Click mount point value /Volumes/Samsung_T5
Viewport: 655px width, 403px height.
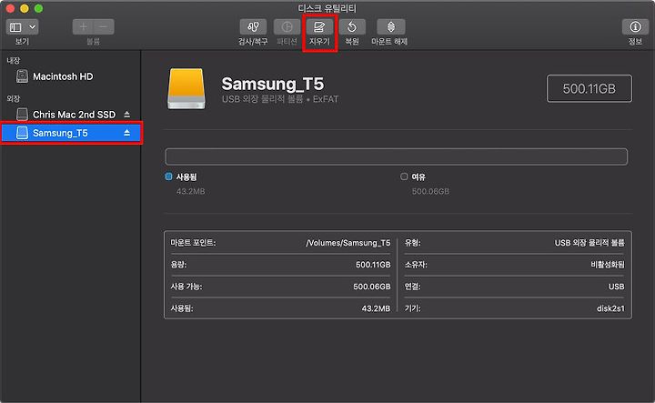coord(348,243)
